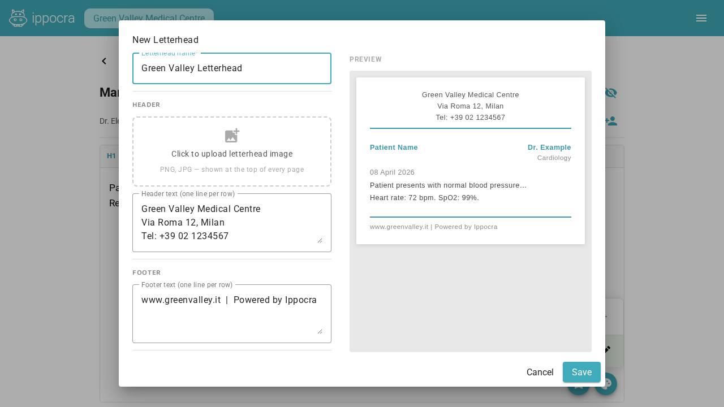Viewport: 724px width, 407px height.
Task: Click the Footer text resize handle
Action: tap(320, 331)
